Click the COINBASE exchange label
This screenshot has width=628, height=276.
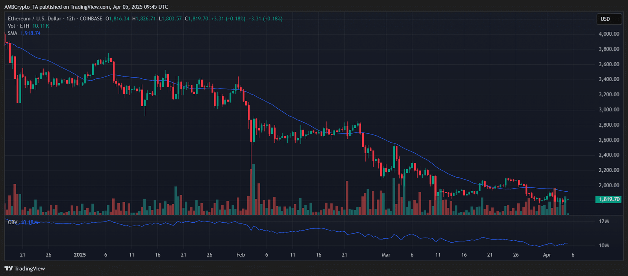click(x=91, y=19)
